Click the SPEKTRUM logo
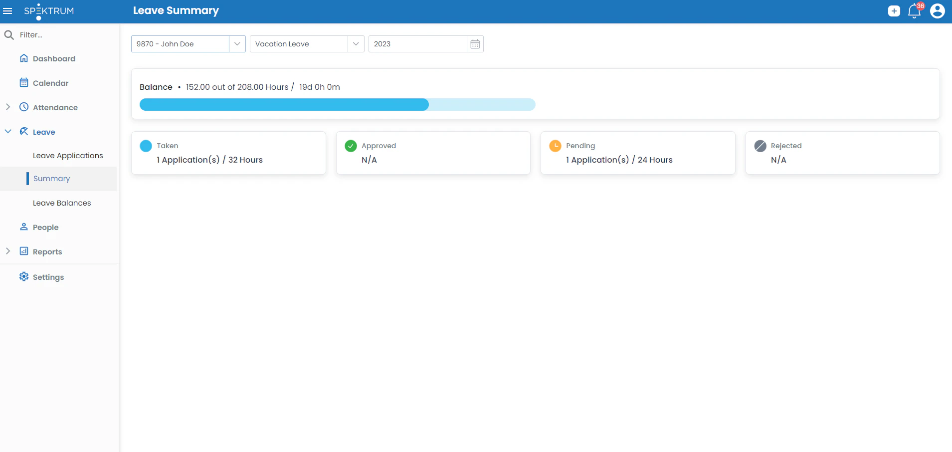The image size is (952, 452). (48, 10)
